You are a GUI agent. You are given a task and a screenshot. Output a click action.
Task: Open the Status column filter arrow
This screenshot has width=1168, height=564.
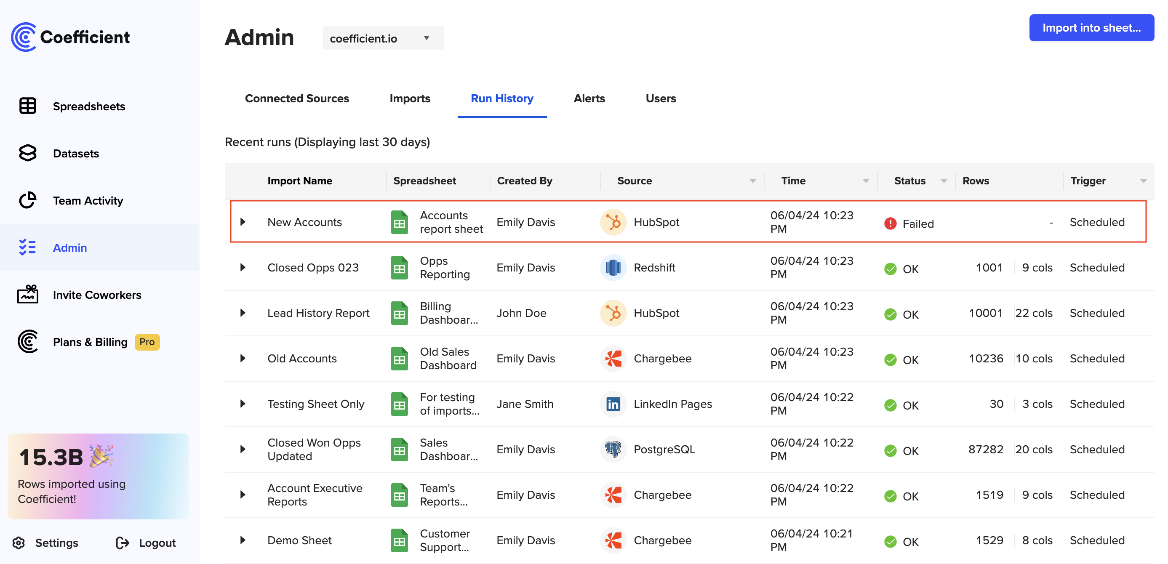pos(944,181)
